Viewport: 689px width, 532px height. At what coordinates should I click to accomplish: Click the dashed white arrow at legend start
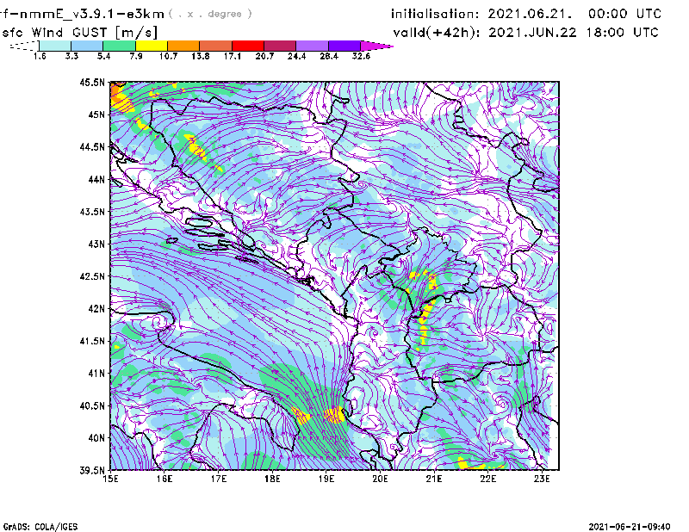click(24, 46)
